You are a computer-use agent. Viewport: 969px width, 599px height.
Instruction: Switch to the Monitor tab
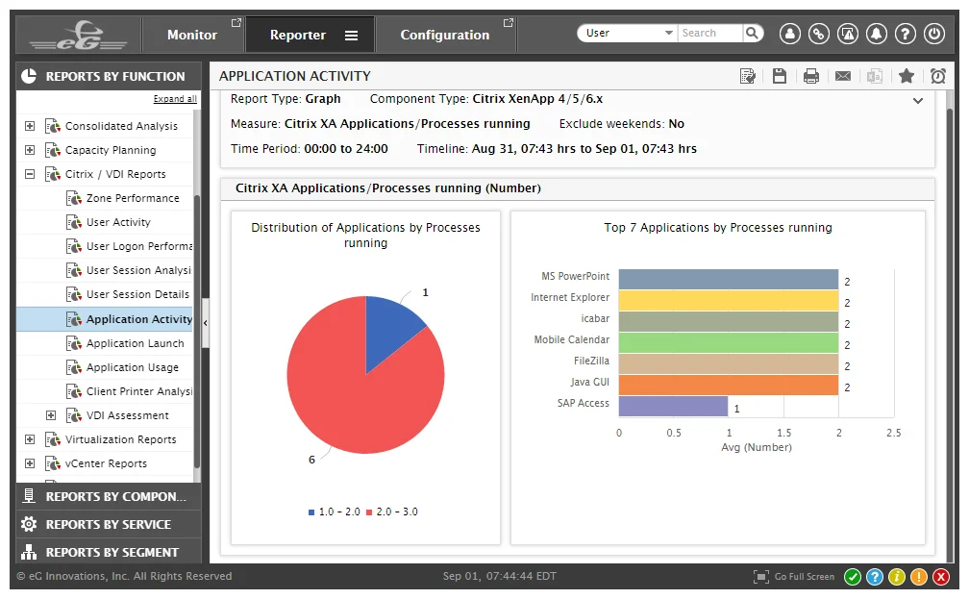tap(192, 36)
